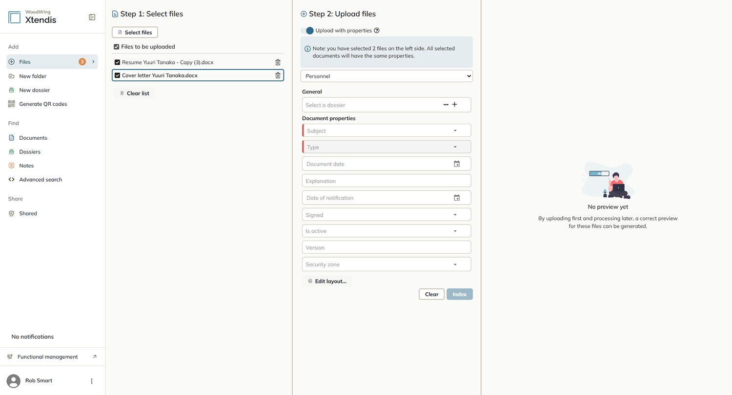Click the Xtendis logo
The width and height of the screenshot is (732, 395).
(x=15, y=18)
